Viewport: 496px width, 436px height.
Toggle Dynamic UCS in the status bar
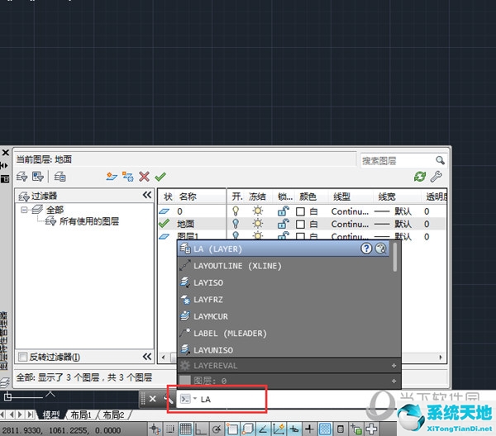279,429
